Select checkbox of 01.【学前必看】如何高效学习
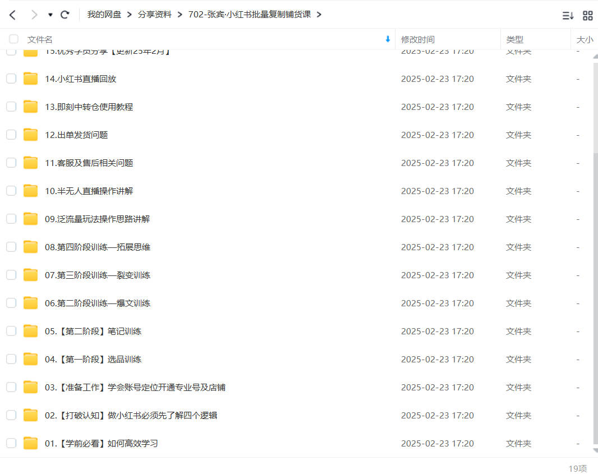The height and width of the screenshot is (474, 598). 11,443
